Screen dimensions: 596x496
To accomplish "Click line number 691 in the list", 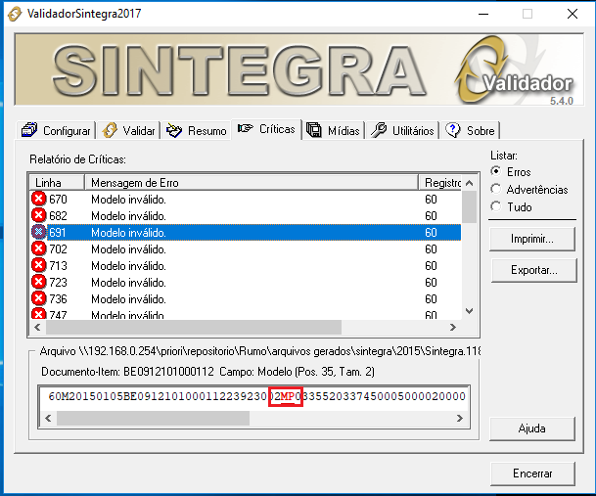I will tap(58, 232).
